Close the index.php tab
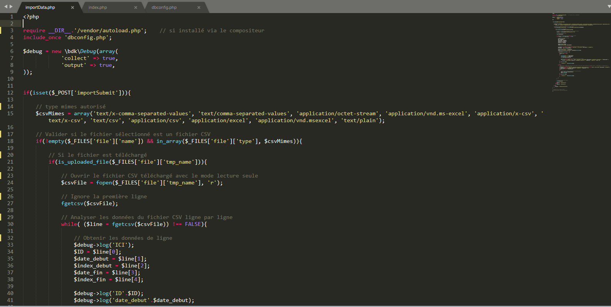The width and height of the screenshot is (611, 307). coord(136,7)
